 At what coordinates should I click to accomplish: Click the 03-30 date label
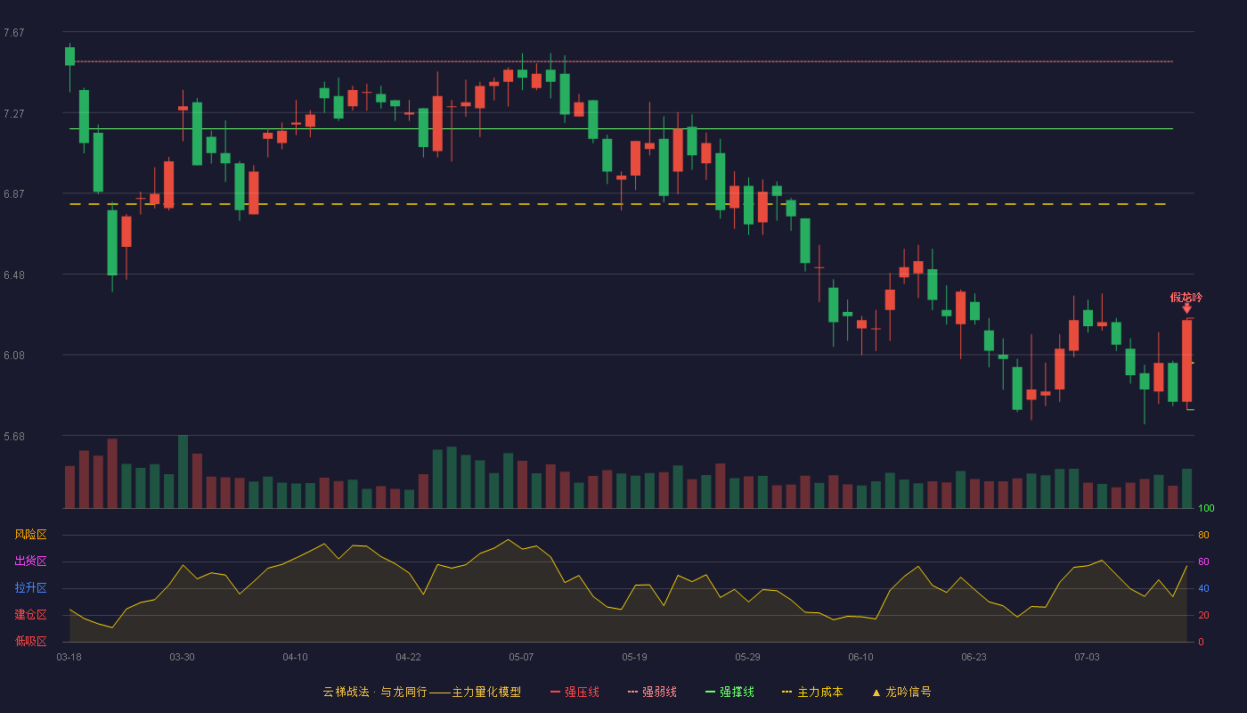(x=182, y=657)
